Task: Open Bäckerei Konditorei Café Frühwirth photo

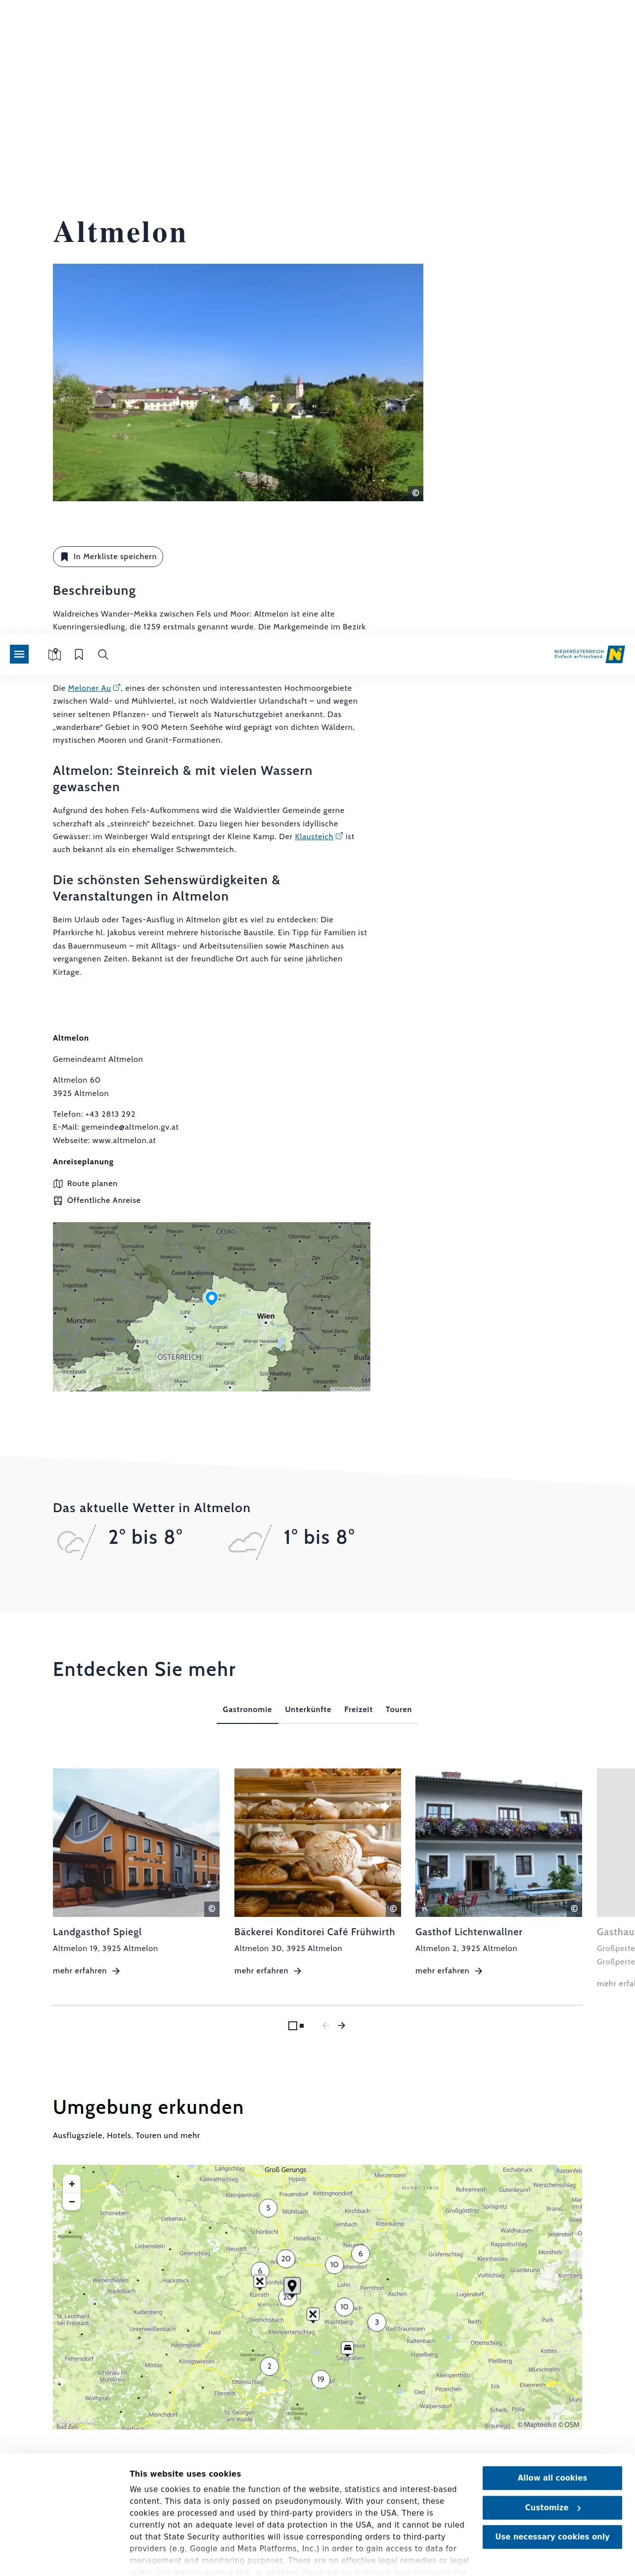Action: tap(317, 1842)
